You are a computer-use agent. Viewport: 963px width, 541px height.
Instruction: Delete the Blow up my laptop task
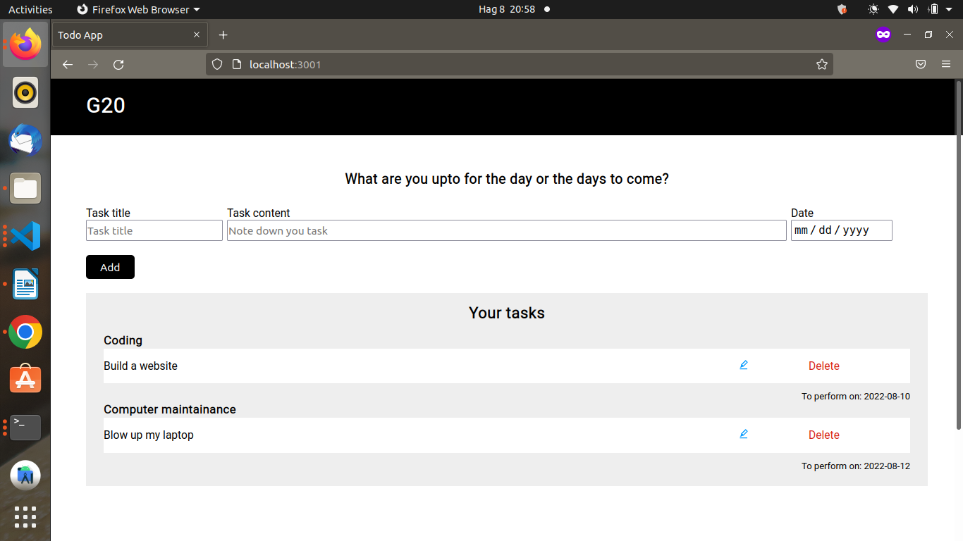[x=824, y=435]
